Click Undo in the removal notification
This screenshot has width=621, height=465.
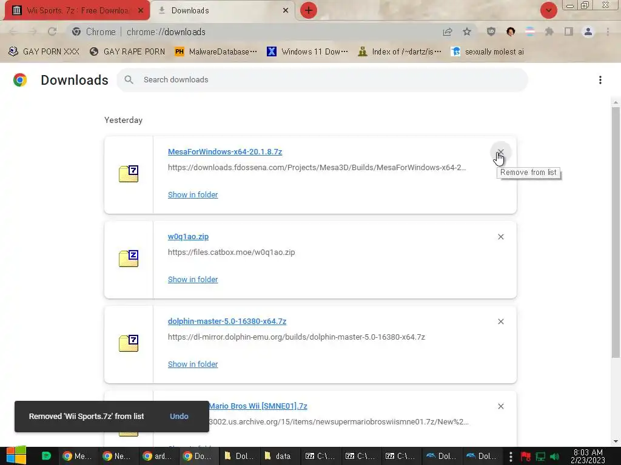coord(179,417)
